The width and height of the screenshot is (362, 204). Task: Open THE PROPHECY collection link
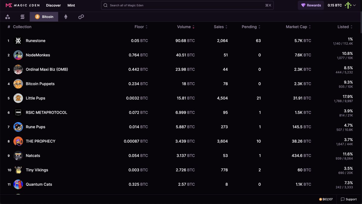(x=41, y=141)
